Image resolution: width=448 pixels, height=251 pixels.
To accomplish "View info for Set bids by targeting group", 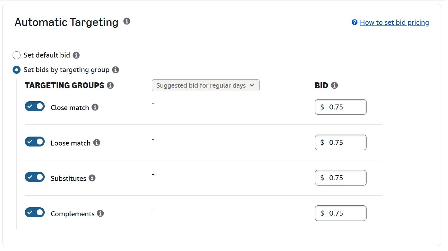I will [x=115, y=70].
